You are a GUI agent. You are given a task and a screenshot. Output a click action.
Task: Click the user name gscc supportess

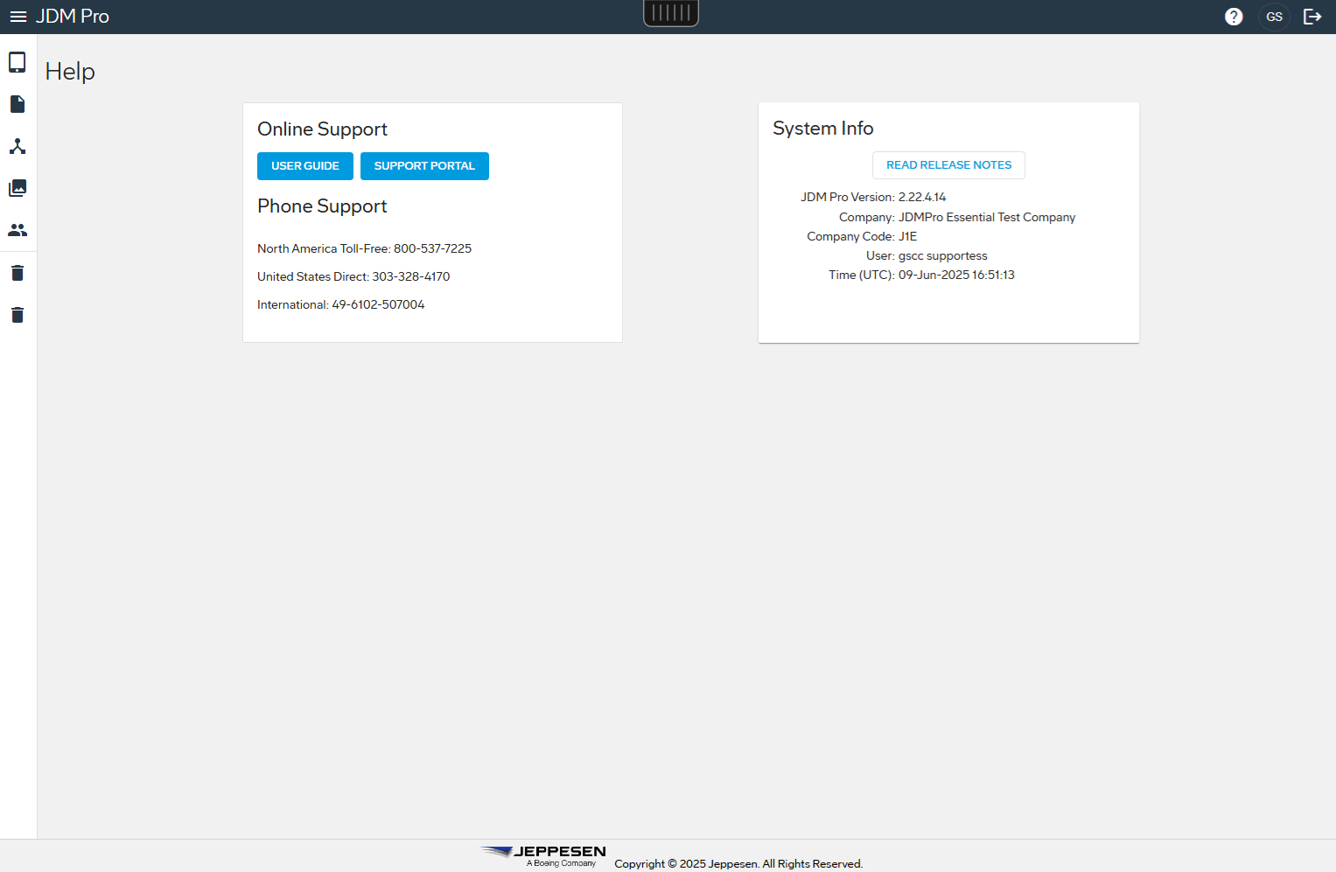(x=943, y=256)
